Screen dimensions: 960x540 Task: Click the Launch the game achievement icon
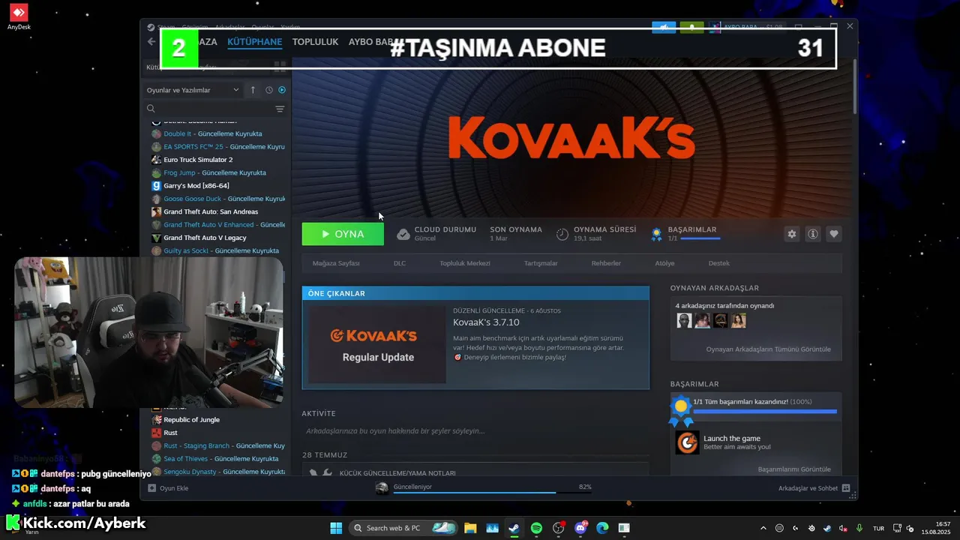pyautogui.click(x=687, y=442)
